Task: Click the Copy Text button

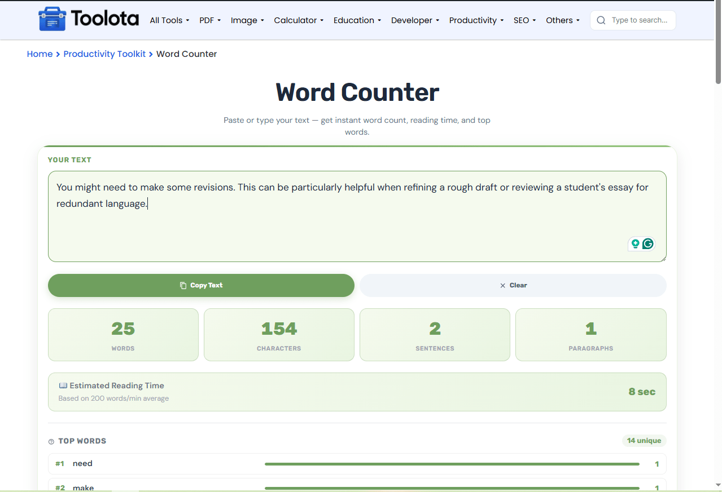Action: coord(201,285)
